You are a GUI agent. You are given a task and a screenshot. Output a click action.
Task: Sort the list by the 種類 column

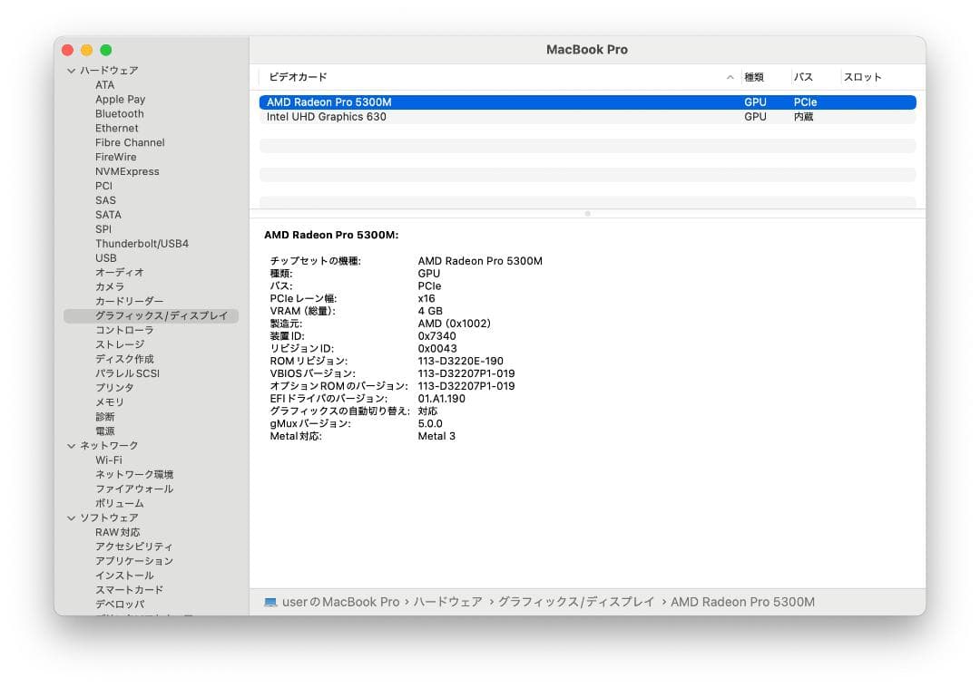(x=755, y=77)
